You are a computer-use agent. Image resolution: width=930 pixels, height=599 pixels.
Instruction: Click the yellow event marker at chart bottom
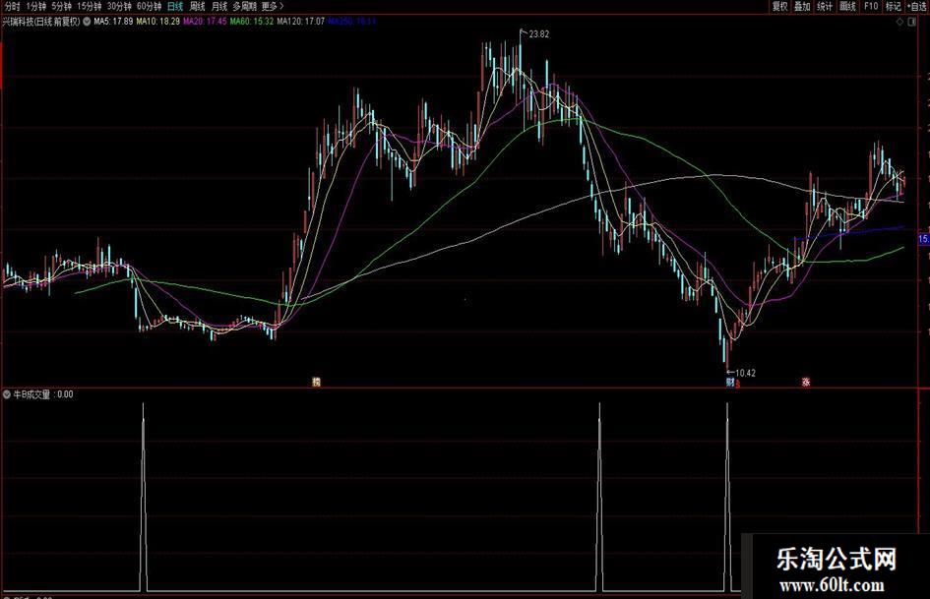click(316, 382)
